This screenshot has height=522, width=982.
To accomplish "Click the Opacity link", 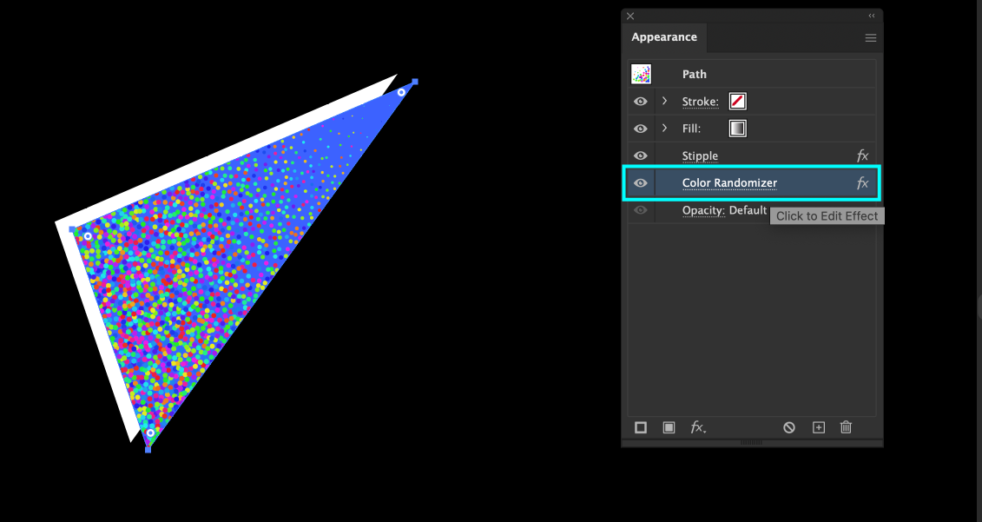I will pos(702,210).
